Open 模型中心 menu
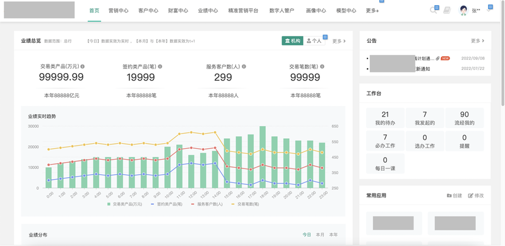Screen dimensions: 505x246 pos(346,11)
